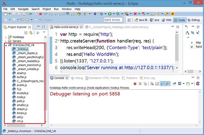The image size is (204, 135).
Task: Click the Save toolbar icon
Action: (14, 14)
